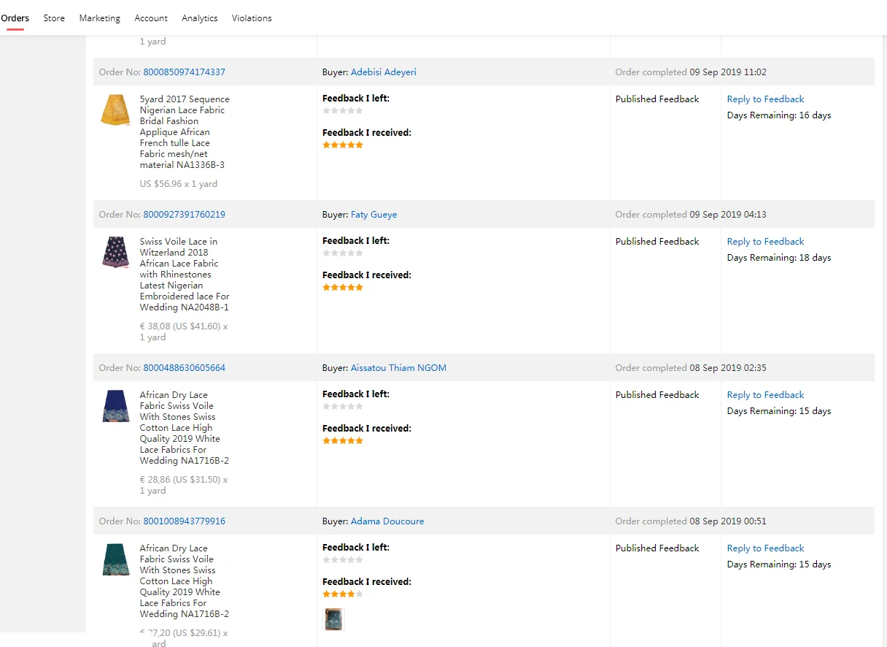This screenshot has width=887, height=647.
Task: Click the empty 'Feedback I left' stars for Faty Gueye
Action: pos(343,253)
